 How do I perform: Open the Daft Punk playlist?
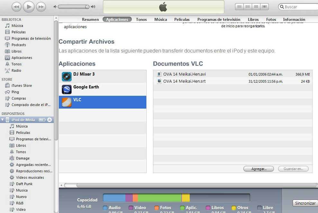24,184
